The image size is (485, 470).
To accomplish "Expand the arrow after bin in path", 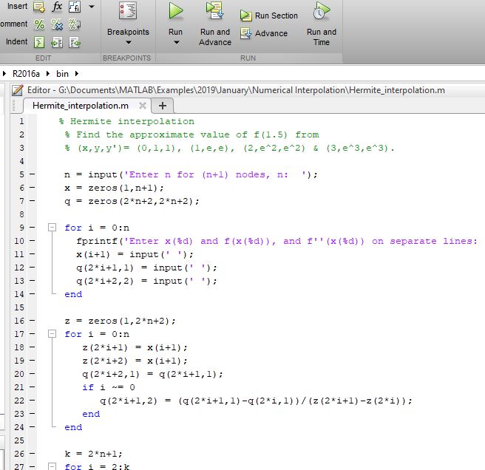I will [77, 74].
